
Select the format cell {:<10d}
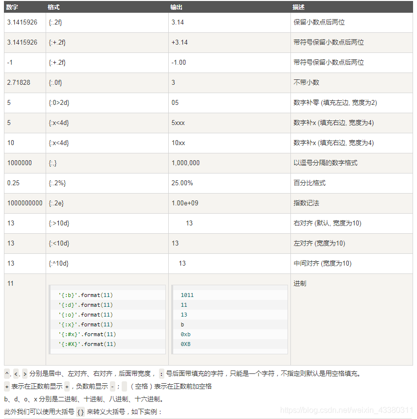(59, 244)
